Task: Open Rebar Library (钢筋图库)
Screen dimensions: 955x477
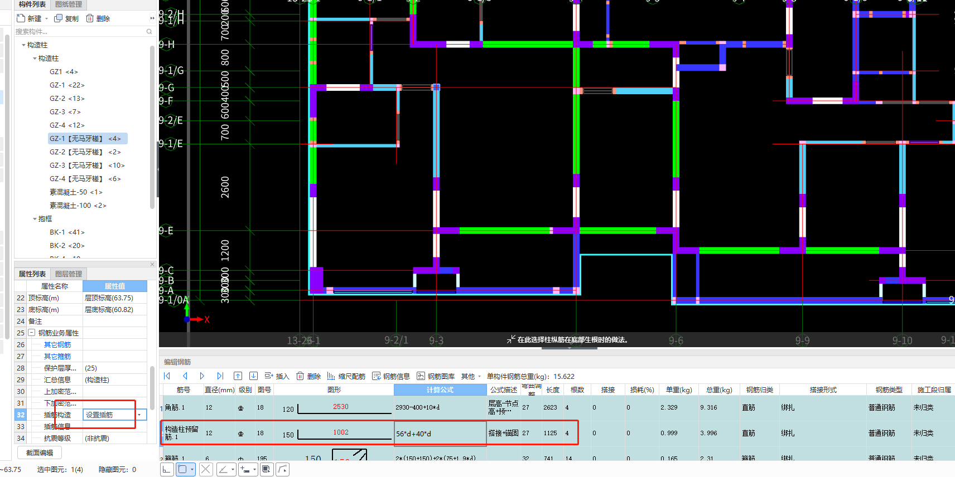Action: click(x=436, y=376)
